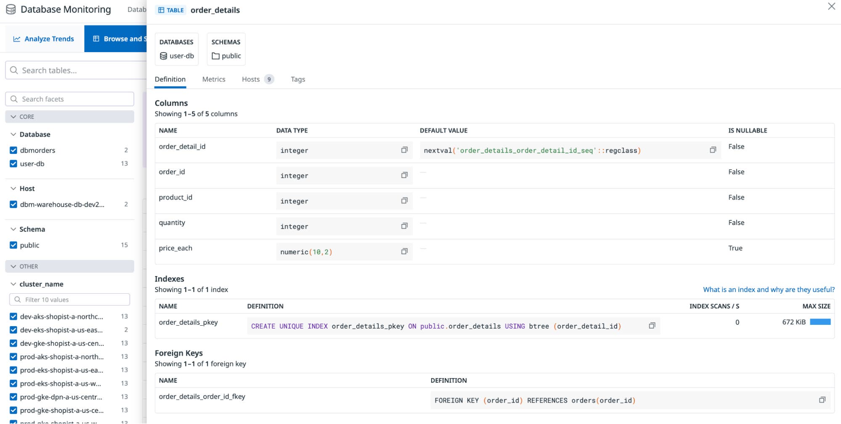The height and width of the screenshot is (424, 841).
Task: Switch to the Metrics tab
Action: tap(214, 79)
